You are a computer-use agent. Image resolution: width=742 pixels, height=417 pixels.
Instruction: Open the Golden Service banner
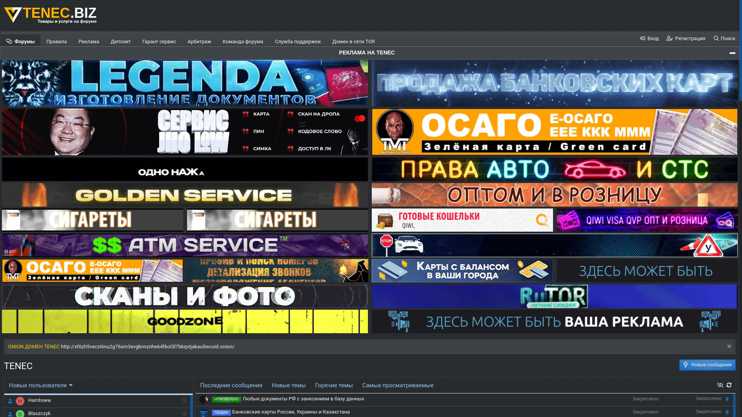point(185,195)
